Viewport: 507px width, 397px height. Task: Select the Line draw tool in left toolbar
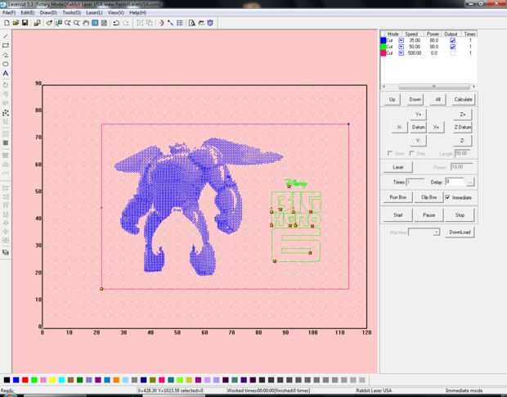click(6, 36)
